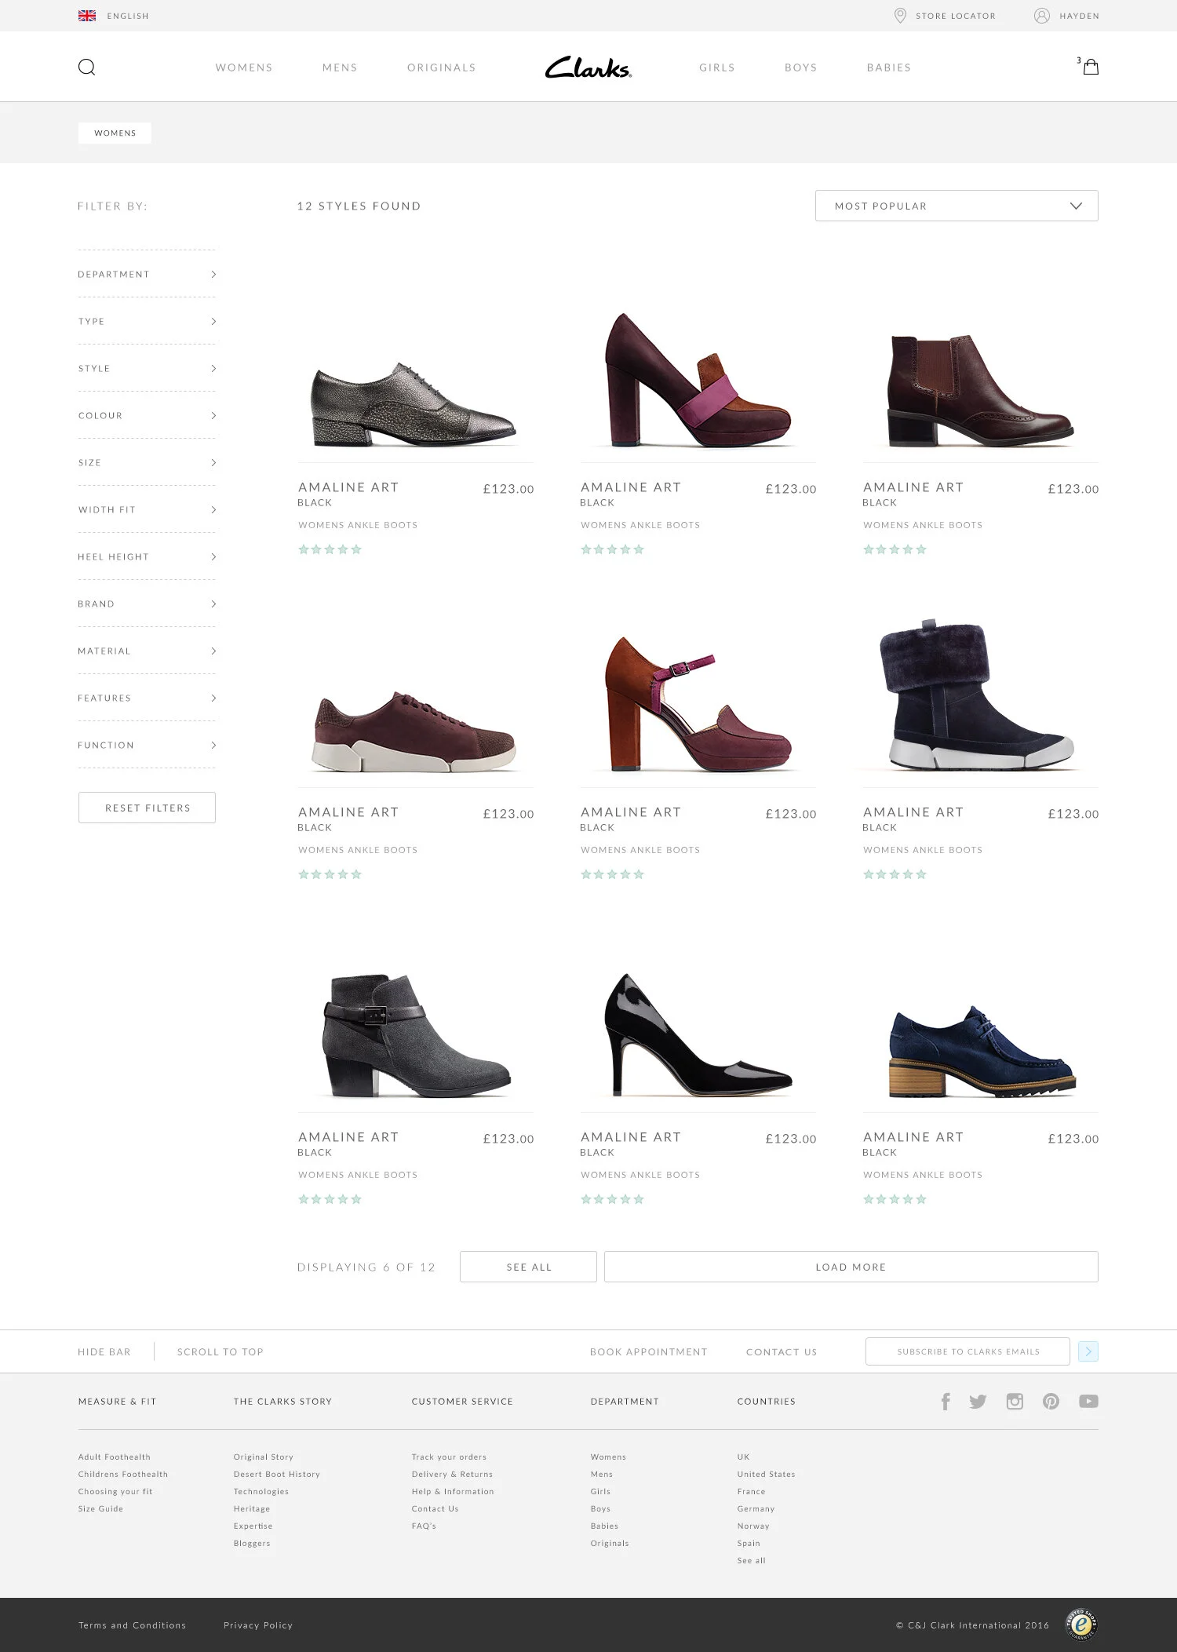Open the shopping bag icon
Screen dimensions: 1177x1652
click(x=1090, y=67)
